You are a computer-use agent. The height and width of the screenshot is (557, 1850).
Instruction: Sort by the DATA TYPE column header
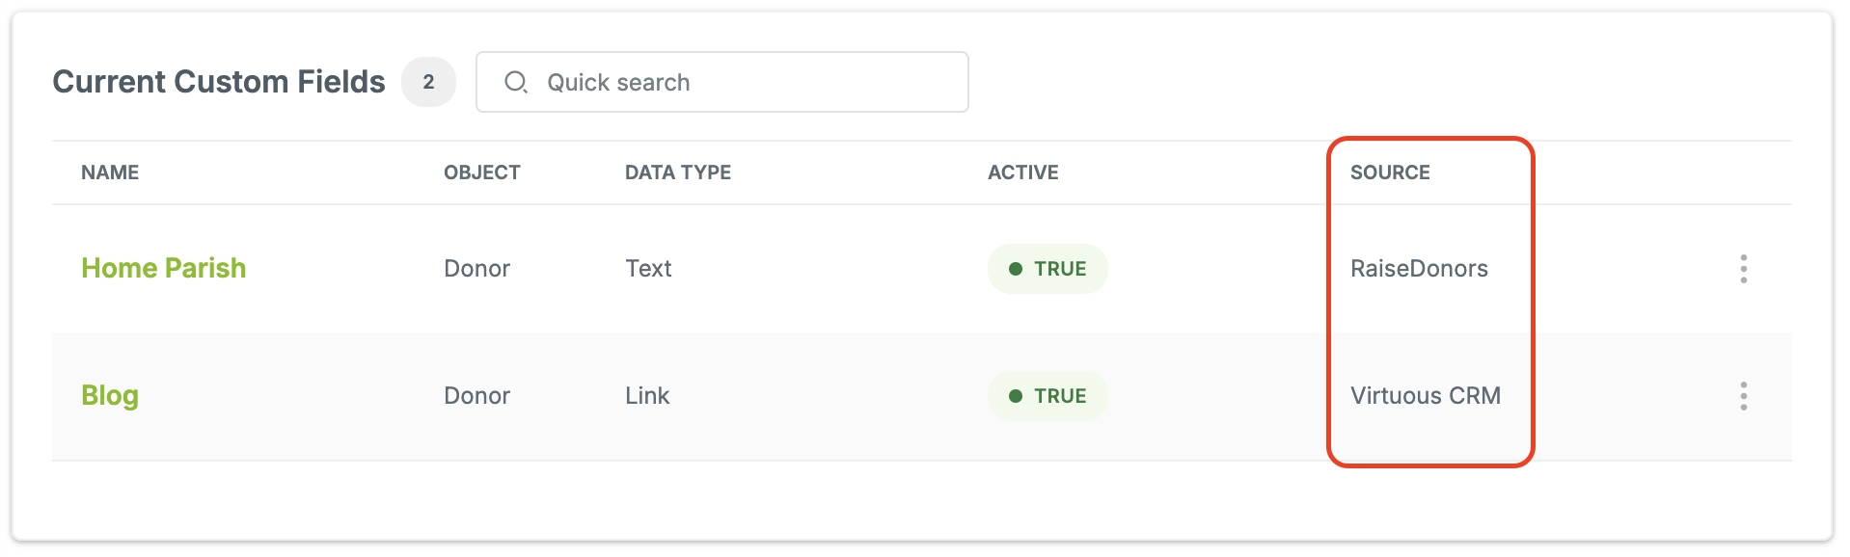[x=678, y=172]
